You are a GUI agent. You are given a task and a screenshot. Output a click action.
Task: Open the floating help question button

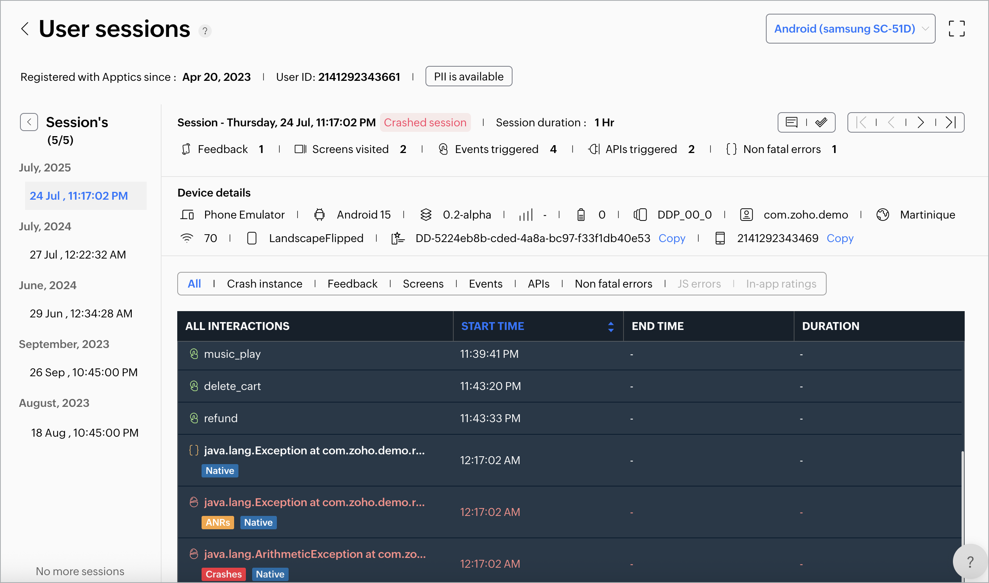(970, 562)
